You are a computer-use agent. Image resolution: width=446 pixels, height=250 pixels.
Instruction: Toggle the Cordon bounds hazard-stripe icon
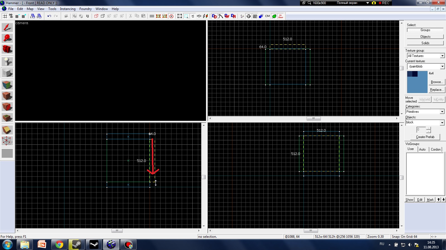158,16
